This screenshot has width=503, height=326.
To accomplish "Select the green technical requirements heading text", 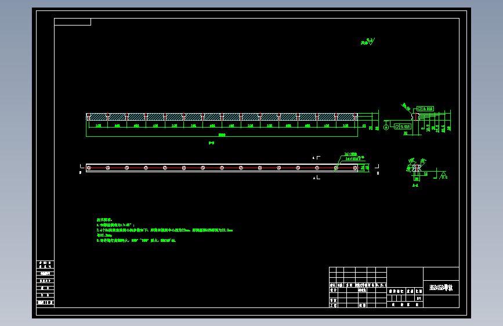I will (104, 220).
